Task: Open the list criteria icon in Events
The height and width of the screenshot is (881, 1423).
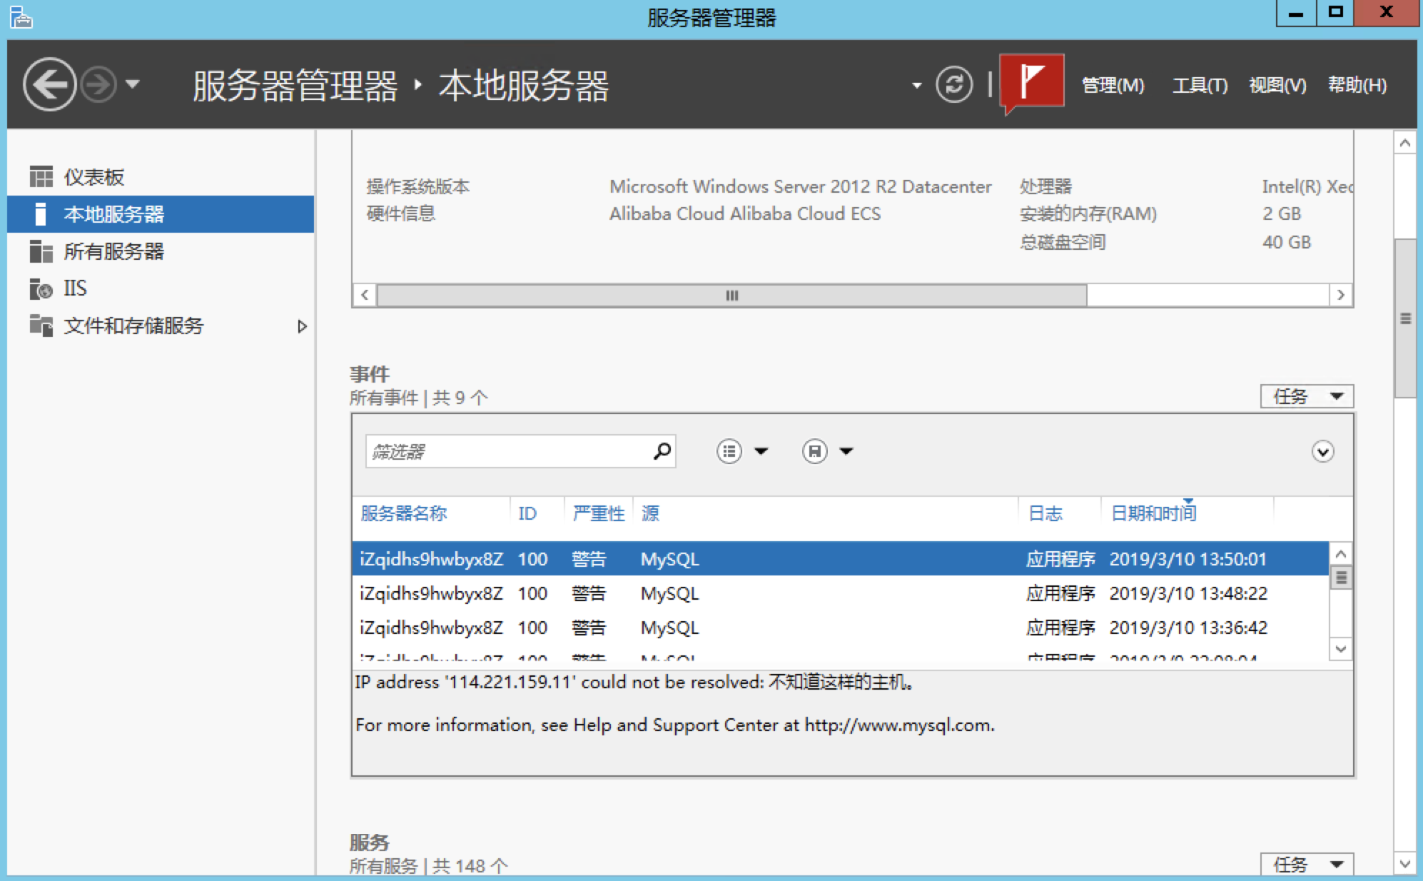Action: click(729, 451)
